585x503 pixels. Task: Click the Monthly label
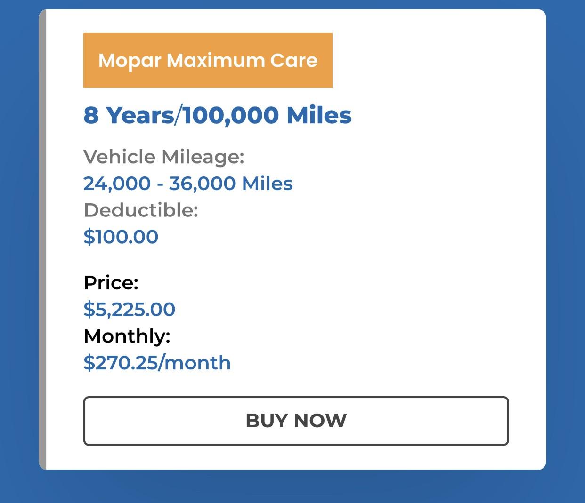point(127,336)
